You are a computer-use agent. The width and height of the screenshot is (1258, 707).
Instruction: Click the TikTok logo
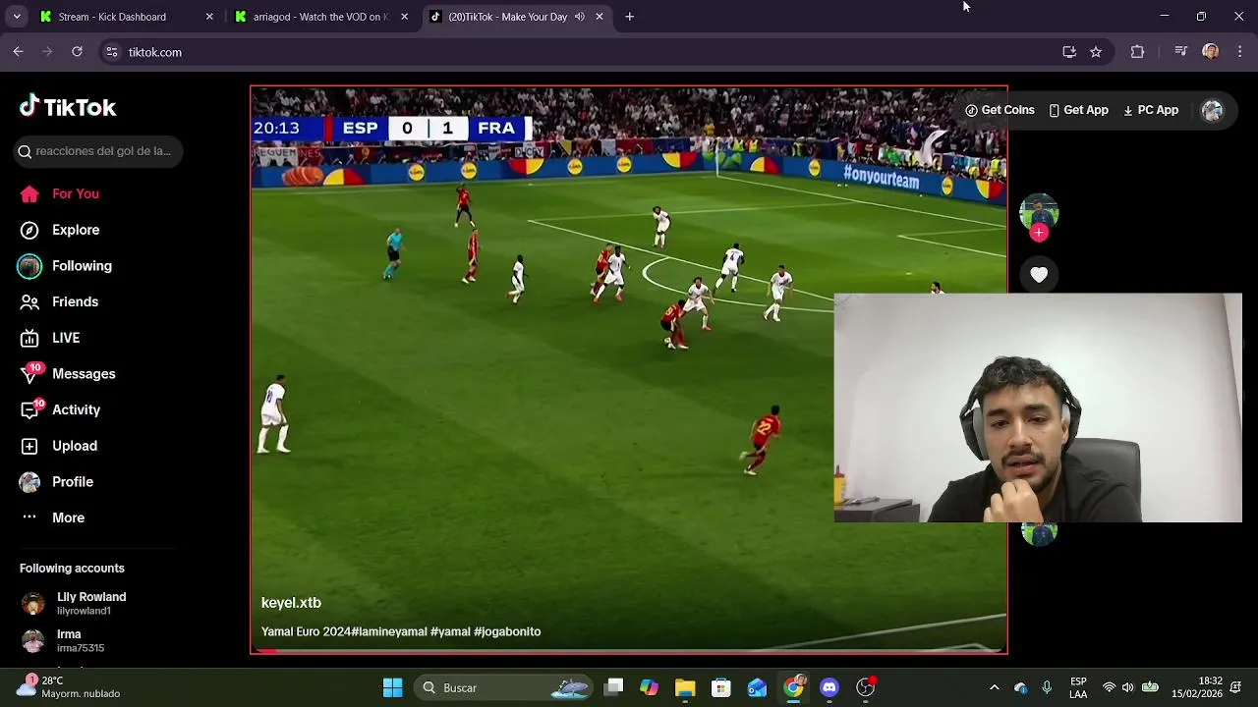coord(68,107)
